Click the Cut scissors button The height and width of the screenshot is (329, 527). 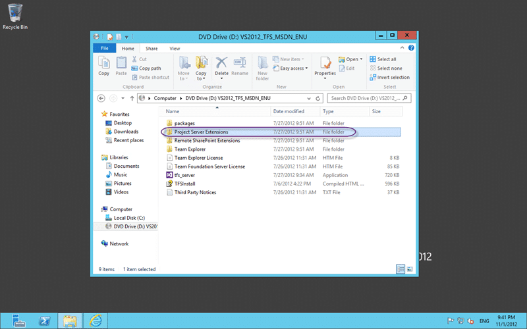coord(140,59)
